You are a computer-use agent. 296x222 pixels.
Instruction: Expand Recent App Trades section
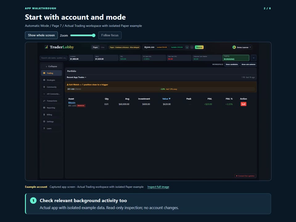click(x=76, y=77)
